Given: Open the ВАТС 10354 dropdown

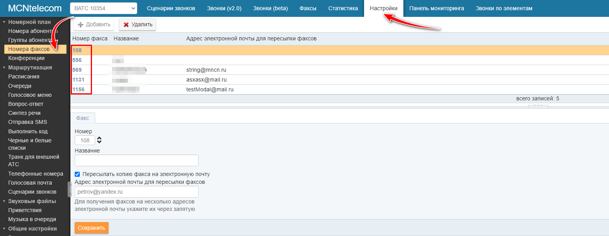Looking at the screenshot, I should coord(103,8).
